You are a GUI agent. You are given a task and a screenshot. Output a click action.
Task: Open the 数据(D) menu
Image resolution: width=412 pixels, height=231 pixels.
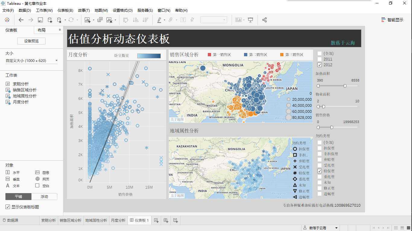25,10
